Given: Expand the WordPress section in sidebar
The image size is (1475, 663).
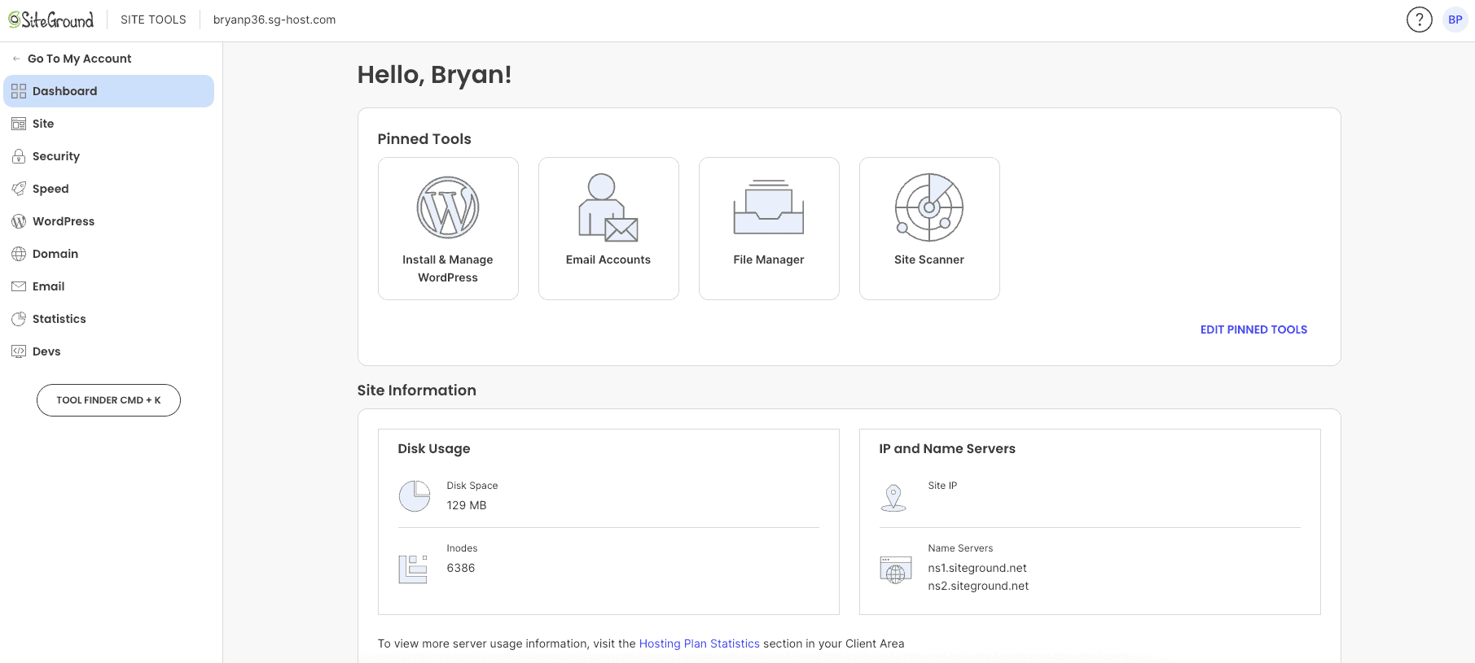Looking at the screenshot, I should click(109, 221).
